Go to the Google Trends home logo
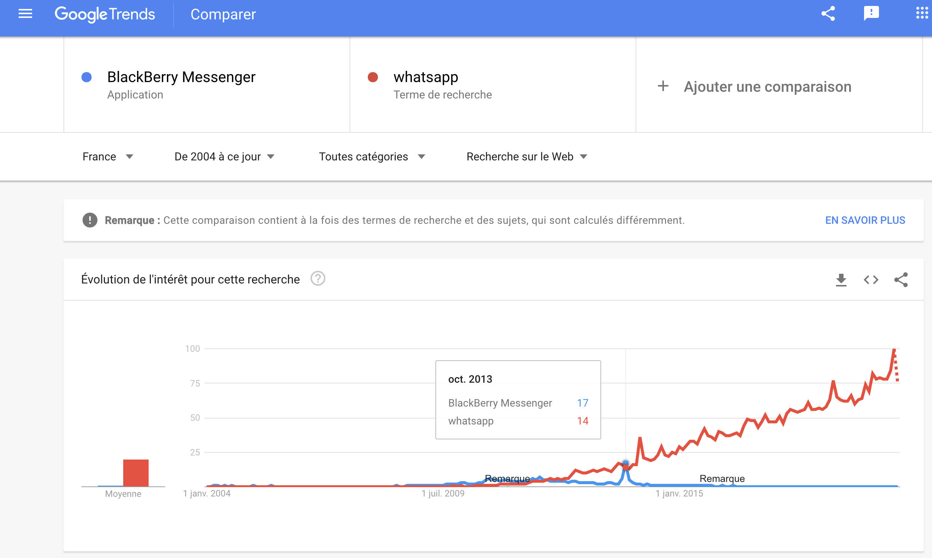Image resolution: width=932 pixels, height=558 pixels. 105,14
